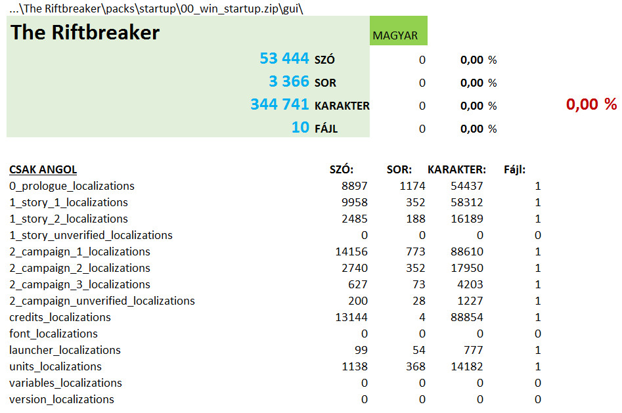Select the units_localizations row name
The width and height of the screenshot is (622, 413).
[55, 366]
